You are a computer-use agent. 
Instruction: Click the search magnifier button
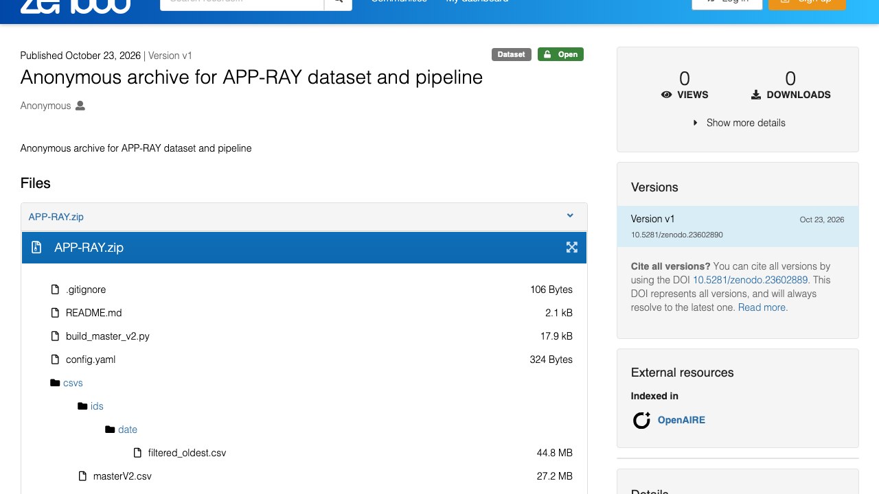point(338,3)
